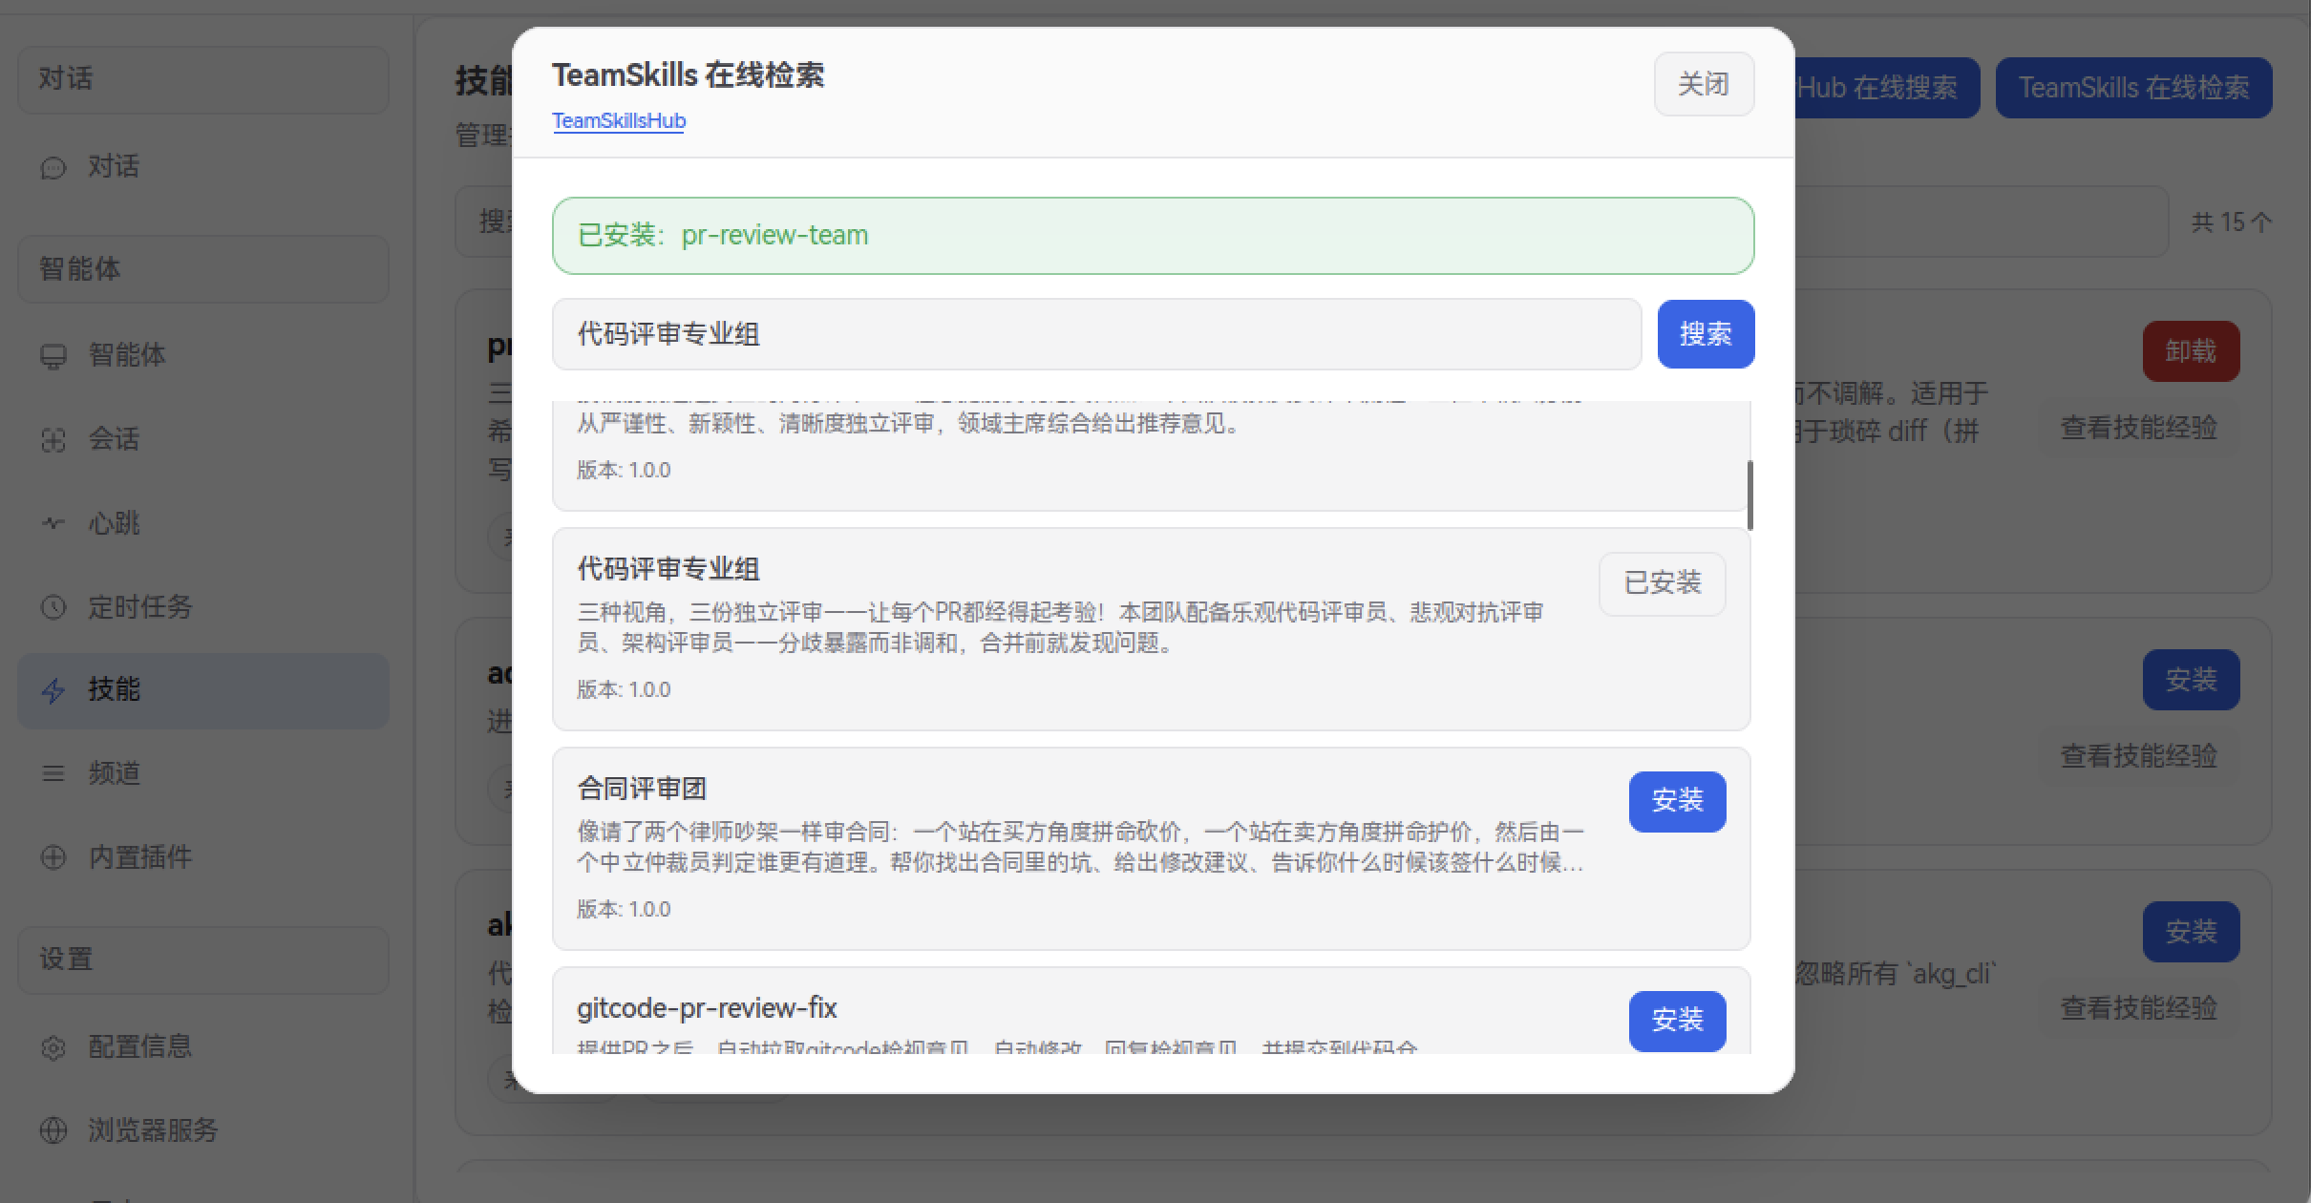The width and height of the screenshot is (2311, 1203).
Task: Install the gitcode-pr-review-fix skill
Action: [x=1677, y=1021]
